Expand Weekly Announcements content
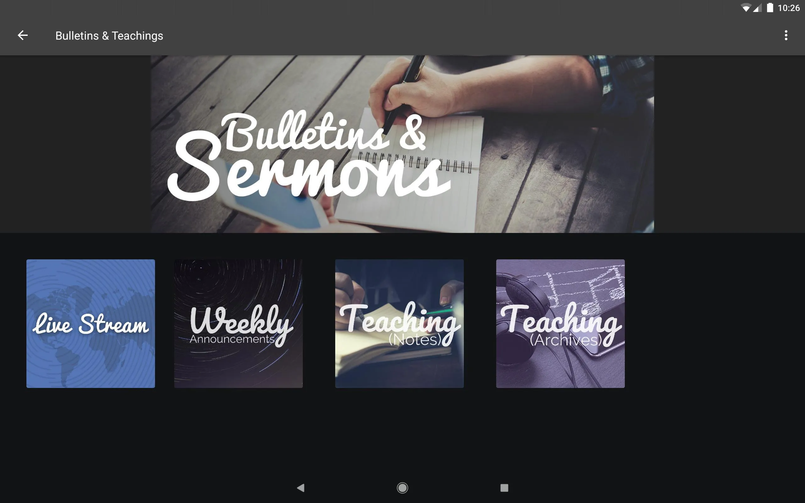The height and width of the screenshot is (503, 805). (238, 324)
